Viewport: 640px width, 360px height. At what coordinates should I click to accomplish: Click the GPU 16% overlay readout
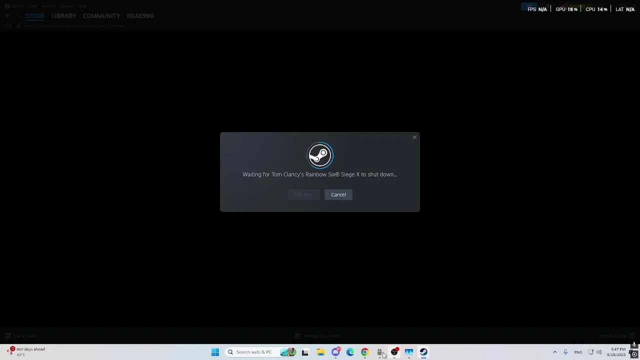[566, 9]
